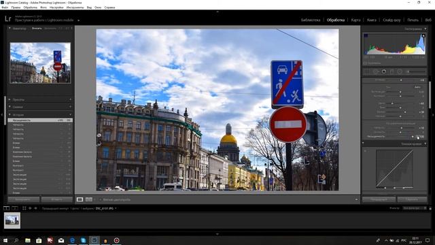The height and width of the screenshot is (245, 435).
Task: Select the Crop Overlay tool icon
Action: point(367,71)
